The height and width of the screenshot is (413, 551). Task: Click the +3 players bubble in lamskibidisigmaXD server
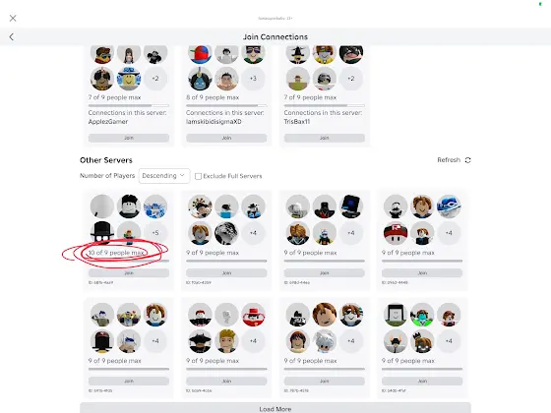253,79
